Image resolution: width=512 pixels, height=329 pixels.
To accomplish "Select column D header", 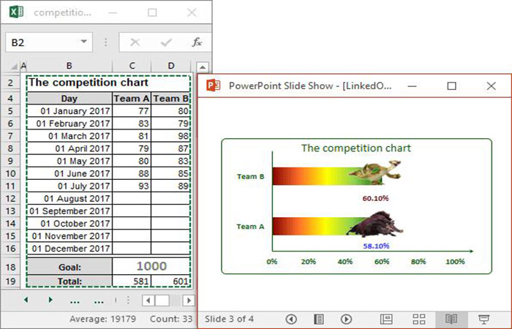I will 170,66.
